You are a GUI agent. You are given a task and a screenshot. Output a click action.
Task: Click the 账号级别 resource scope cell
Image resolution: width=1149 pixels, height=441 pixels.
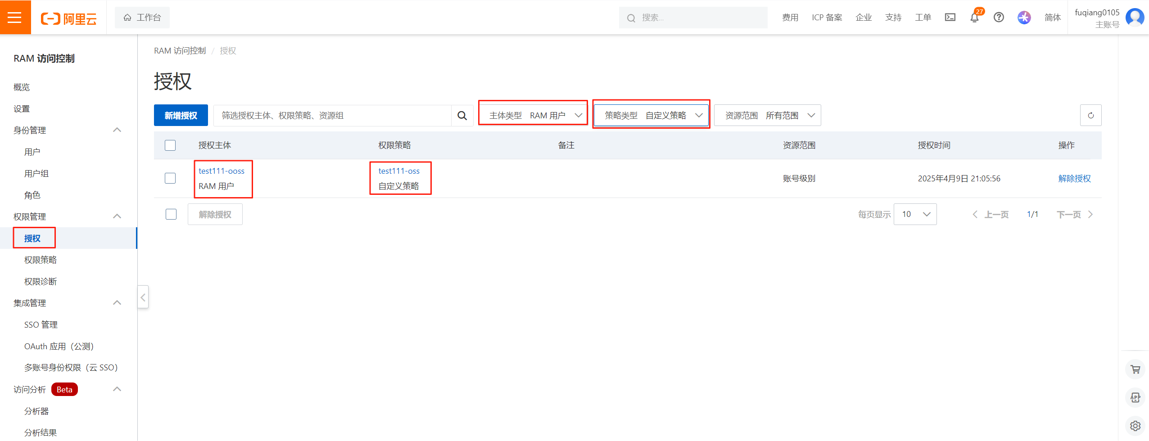(x=799, y=179)
